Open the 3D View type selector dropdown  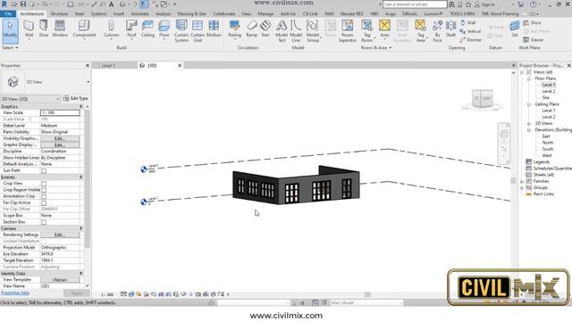pyautogui.click(x=88, y=82)
